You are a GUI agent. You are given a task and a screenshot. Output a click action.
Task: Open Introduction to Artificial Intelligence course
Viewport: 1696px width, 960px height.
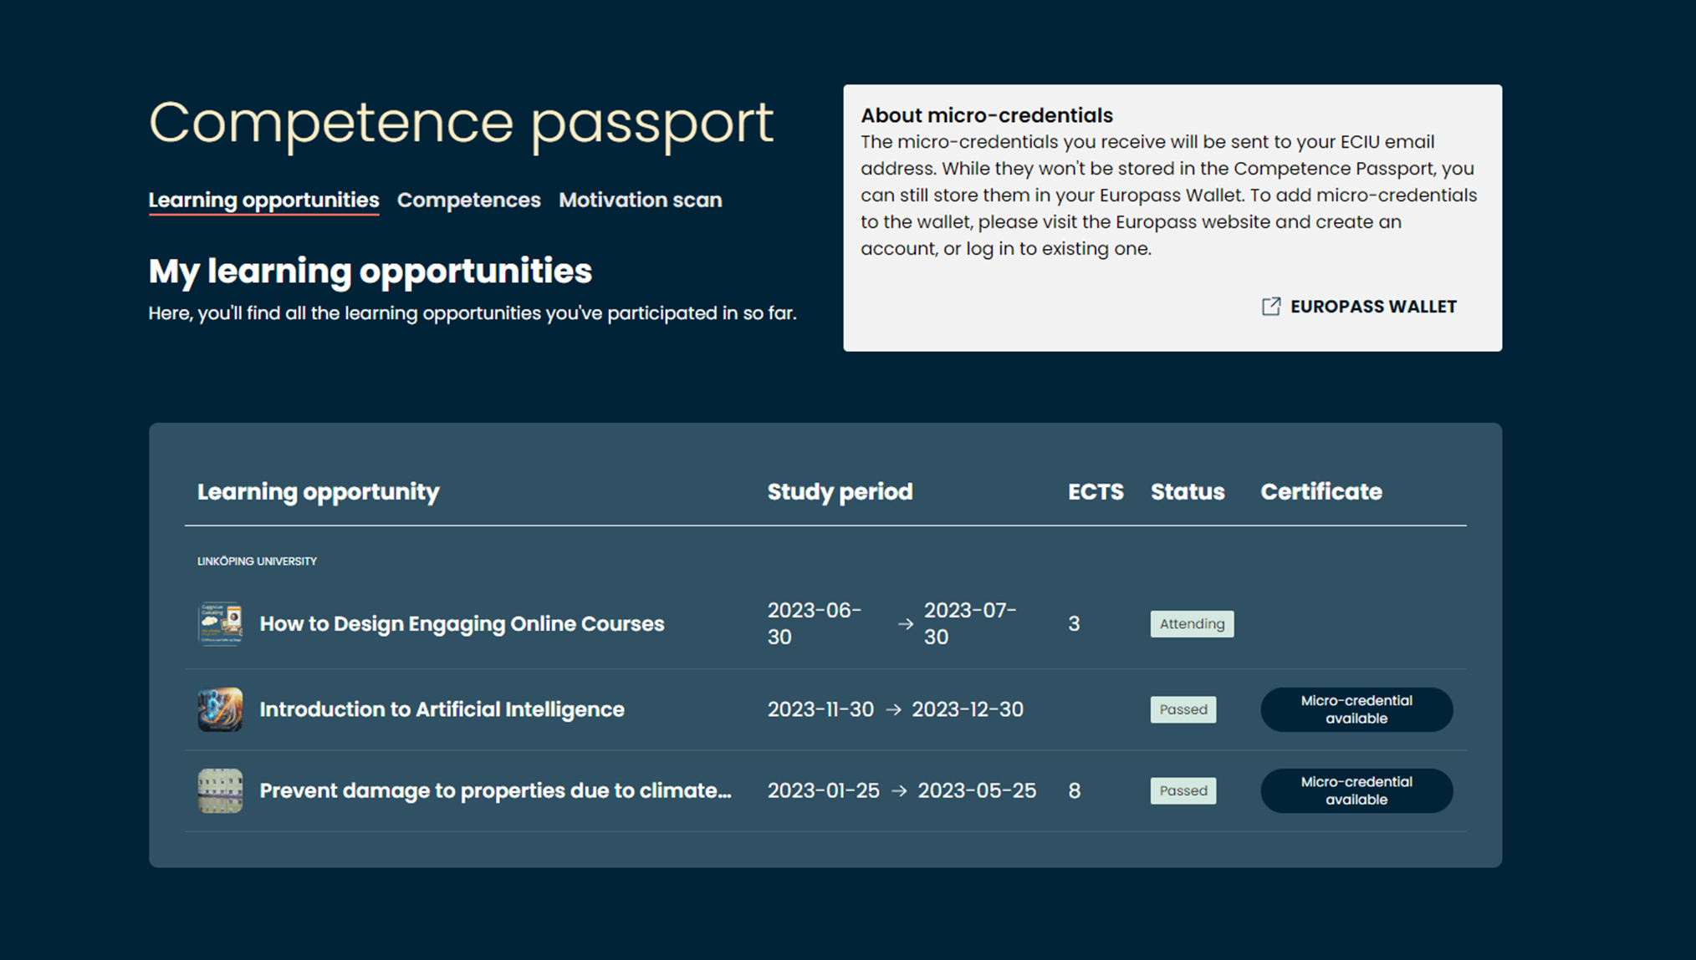(442, 709)
